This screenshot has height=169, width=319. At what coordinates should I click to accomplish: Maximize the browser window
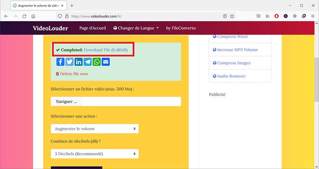(302, 6)
